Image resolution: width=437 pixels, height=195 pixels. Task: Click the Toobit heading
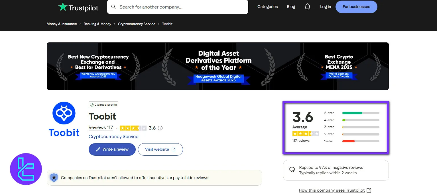point(102,116)
